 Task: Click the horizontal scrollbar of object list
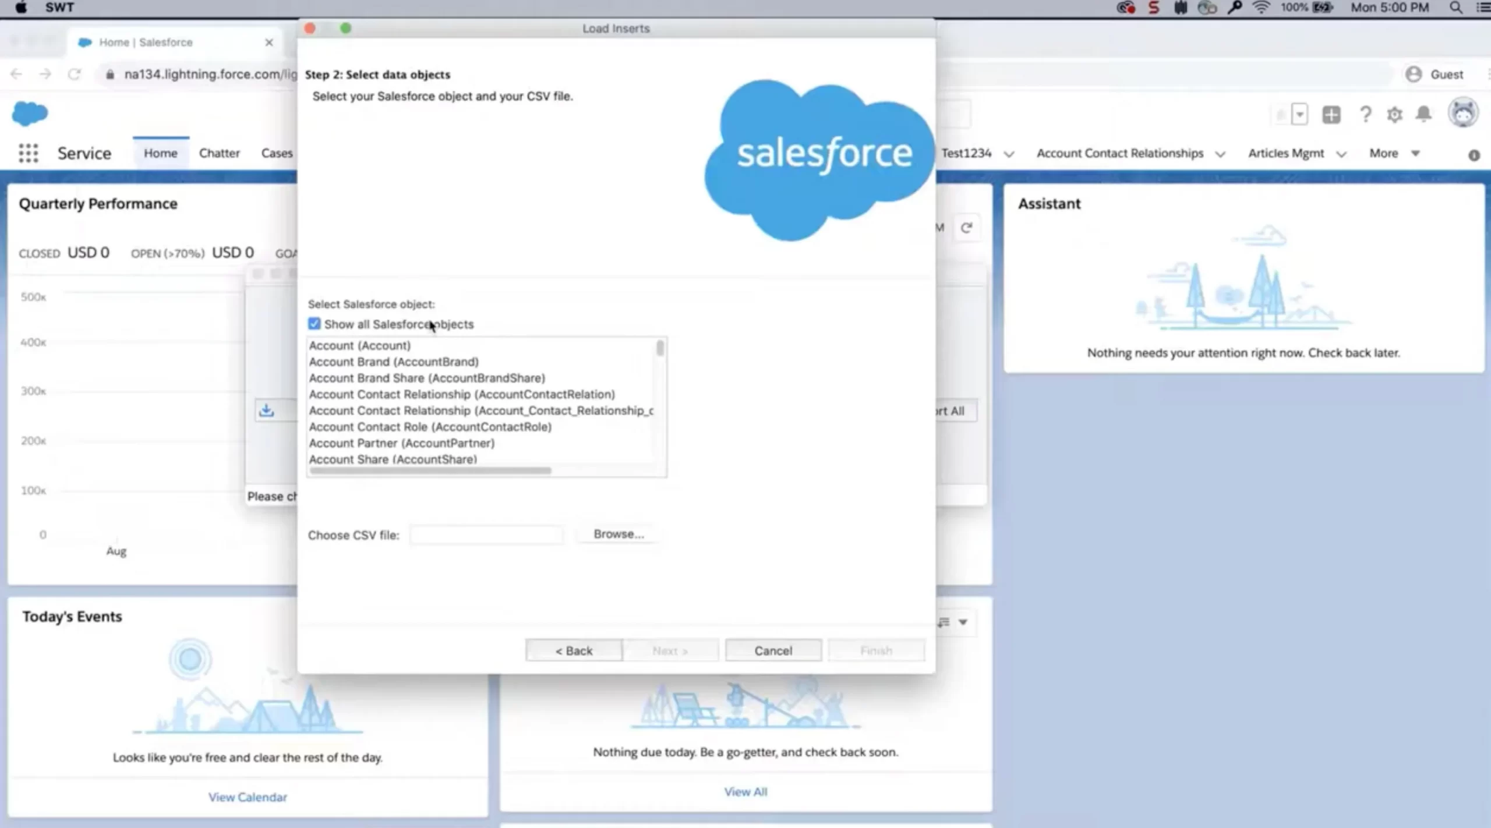click(430, 470)
